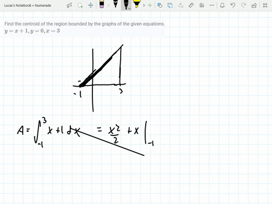Image resolution: width=272 pixels, height=204 pixels.
Task: Pick the Eraser tool
Action: [101, 5]
